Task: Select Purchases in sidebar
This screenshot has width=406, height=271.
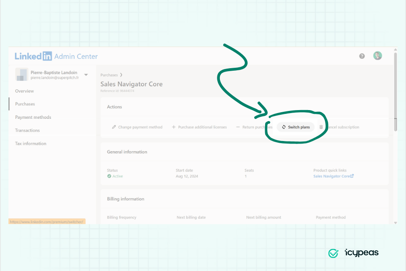Action: click(x=25, y=104)
